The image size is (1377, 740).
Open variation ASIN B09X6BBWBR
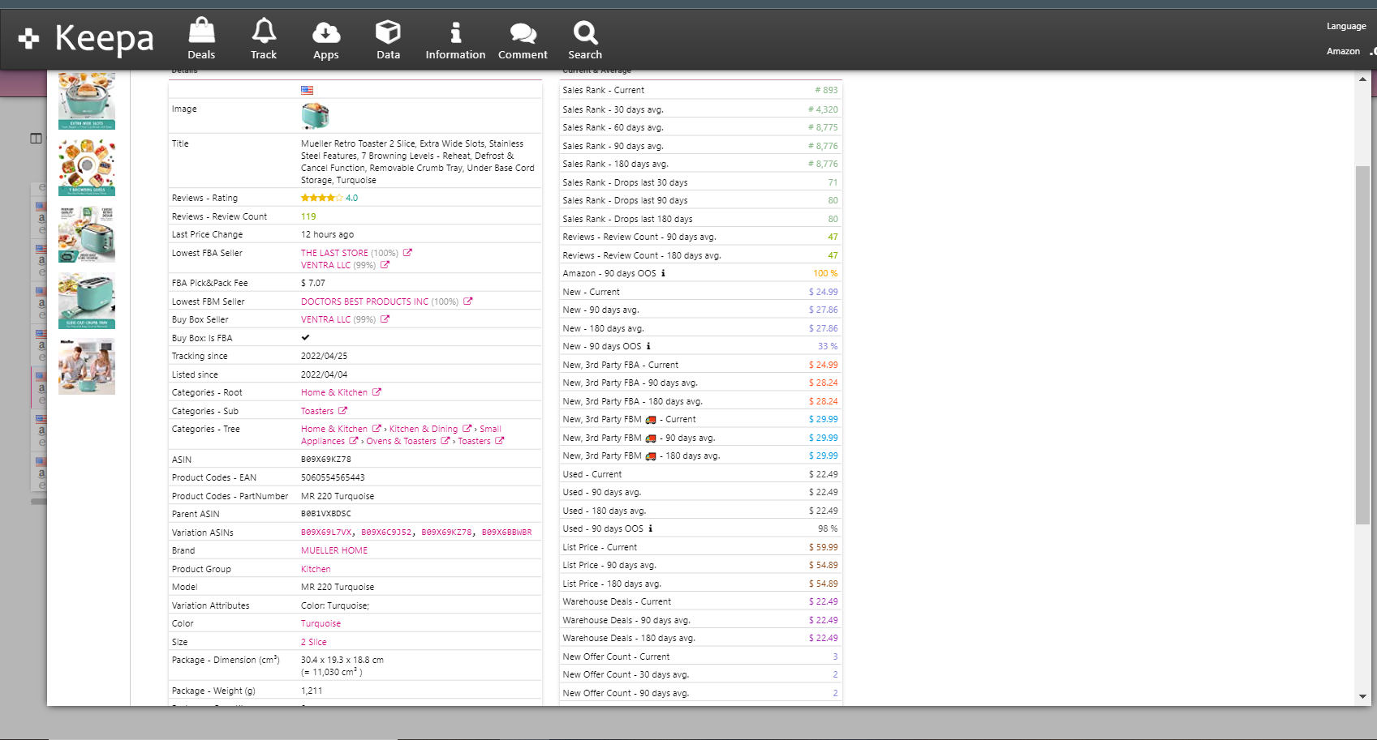(507, 533)
